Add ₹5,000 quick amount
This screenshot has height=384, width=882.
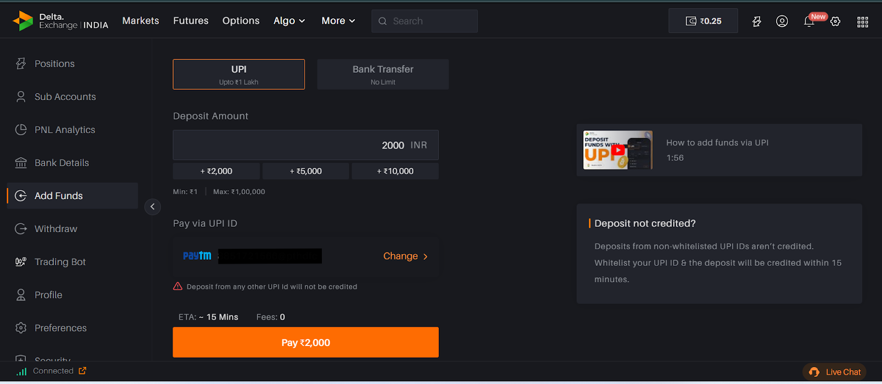tap(306, 171)
